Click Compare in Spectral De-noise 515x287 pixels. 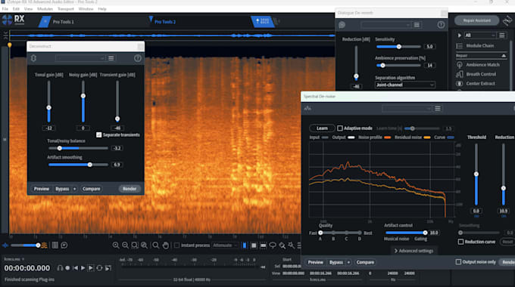click(365, 262)
